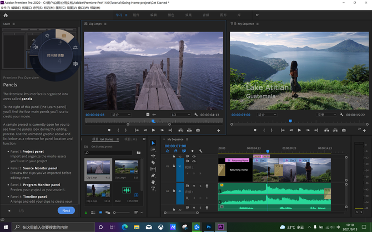Viewport: 372px width, 232px height.
Task: Switch Project panel to list view
Action: click(93, 213)
